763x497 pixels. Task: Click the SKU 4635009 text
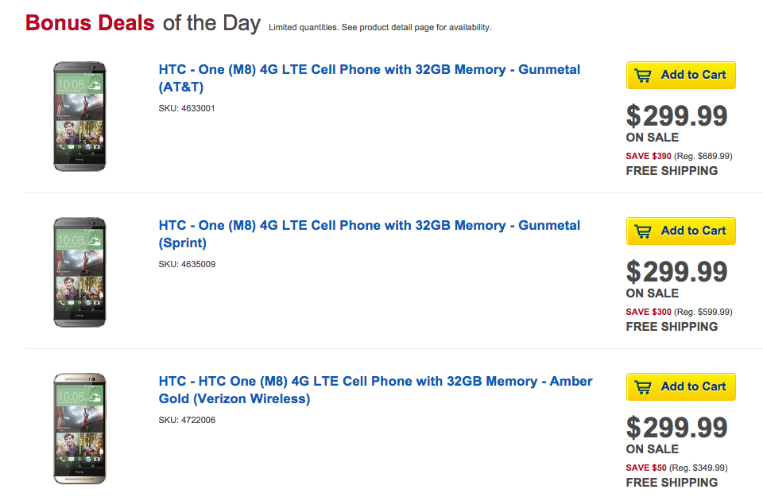[x=187, y=264]
